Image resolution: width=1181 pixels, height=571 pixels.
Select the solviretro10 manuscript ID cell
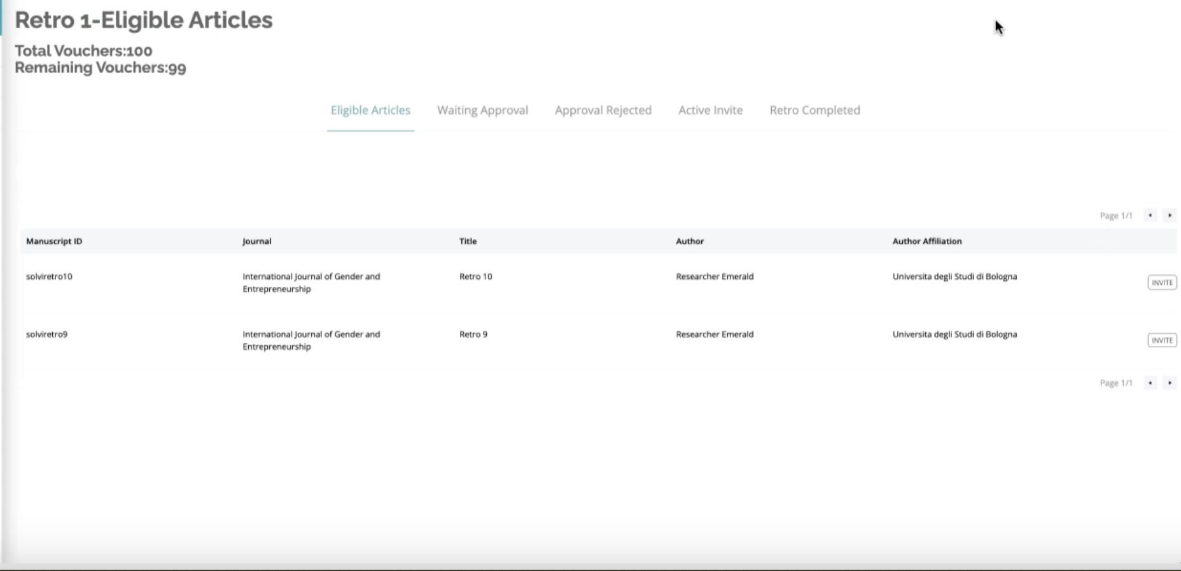click(49, 277)
